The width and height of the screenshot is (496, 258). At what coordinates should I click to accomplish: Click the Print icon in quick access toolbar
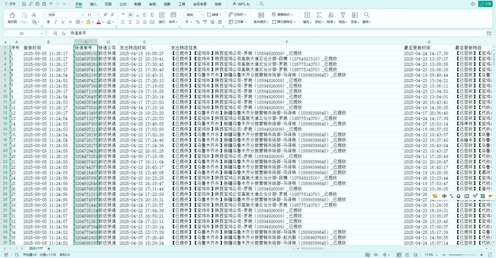coord(37,4)
